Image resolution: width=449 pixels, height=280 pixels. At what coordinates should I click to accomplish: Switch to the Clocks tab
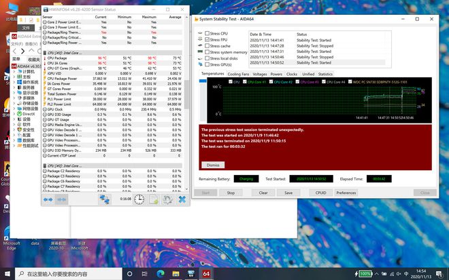pos(292,74)
